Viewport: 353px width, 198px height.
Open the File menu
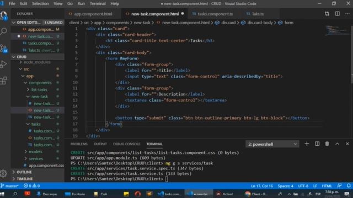(12, 4)
